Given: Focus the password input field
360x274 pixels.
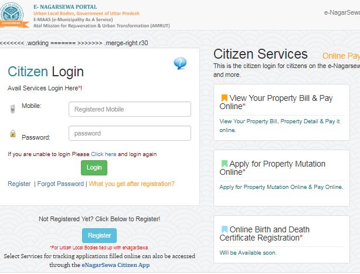Looking at the screenshot, I should pyautogui.click(x=130, y=133).
